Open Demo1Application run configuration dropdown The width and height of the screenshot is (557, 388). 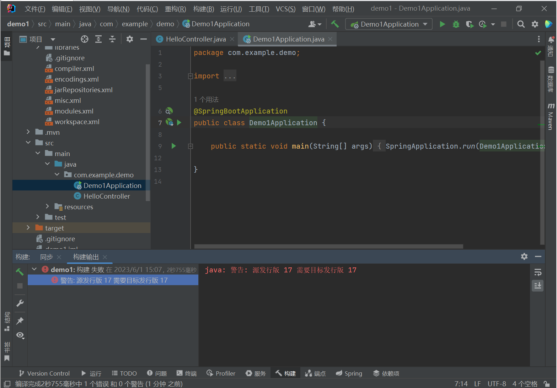pos(389,24)
